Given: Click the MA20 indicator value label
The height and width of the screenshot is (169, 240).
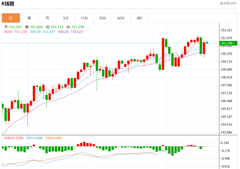Looking at the screenshot, I should pyautogui.click(x=71, y=32).
